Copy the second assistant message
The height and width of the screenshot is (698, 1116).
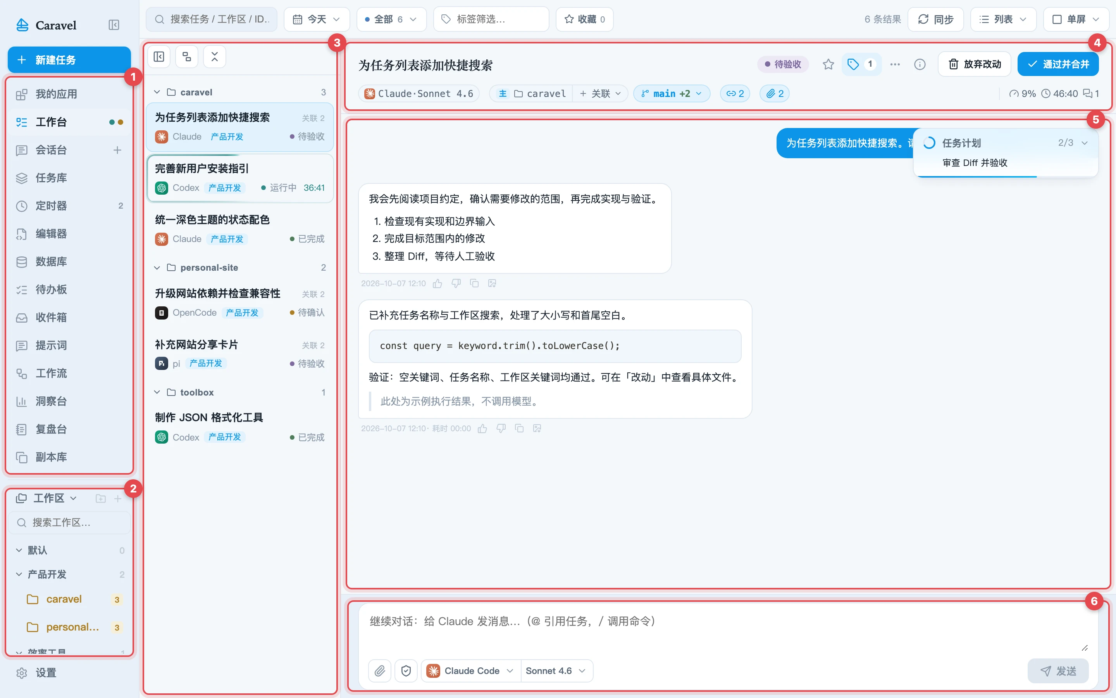point(519,428)
